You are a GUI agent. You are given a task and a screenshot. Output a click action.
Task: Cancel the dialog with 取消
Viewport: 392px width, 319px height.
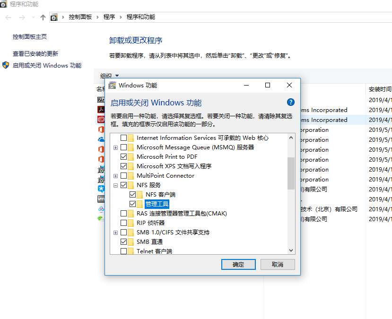[278, 264]
